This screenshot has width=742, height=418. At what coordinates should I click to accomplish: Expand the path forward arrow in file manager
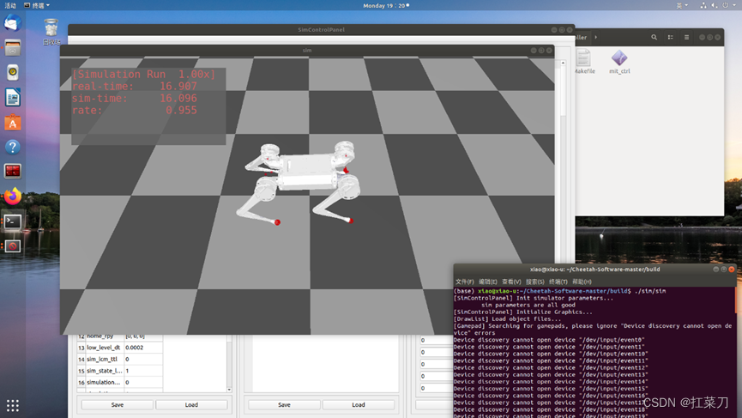(596, 37)
